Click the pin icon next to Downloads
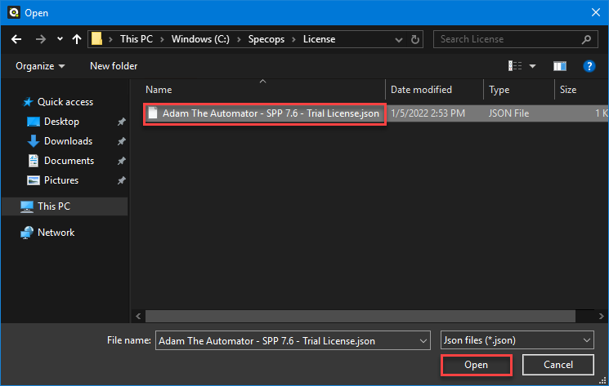The image size is (609, 386). pos(122,141)
